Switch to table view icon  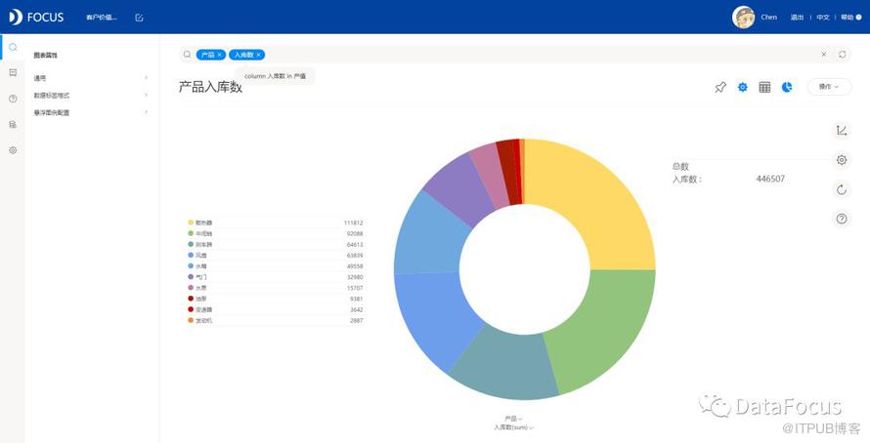(x=764, y=87)
